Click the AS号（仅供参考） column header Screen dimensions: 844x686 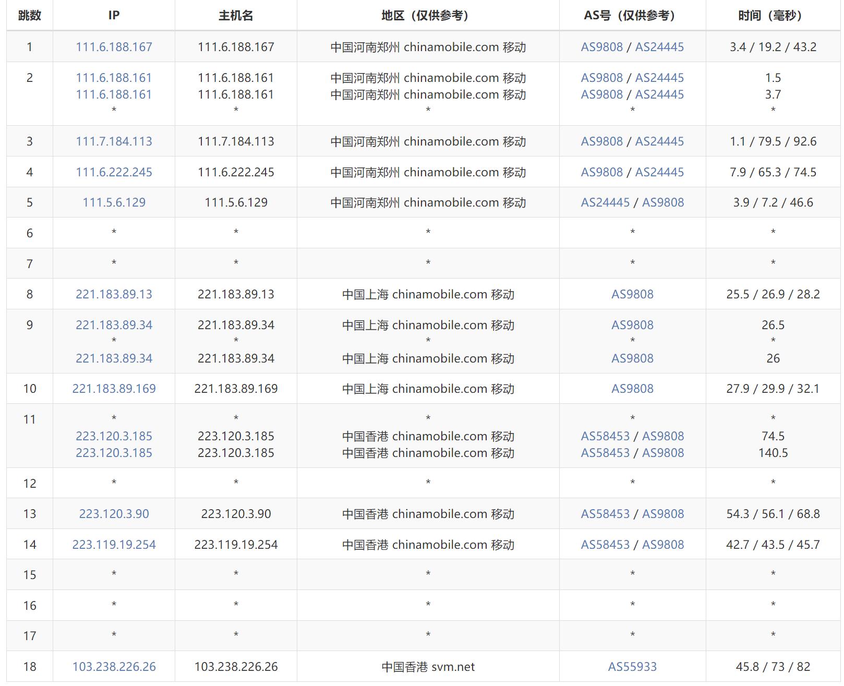[632, 16]
